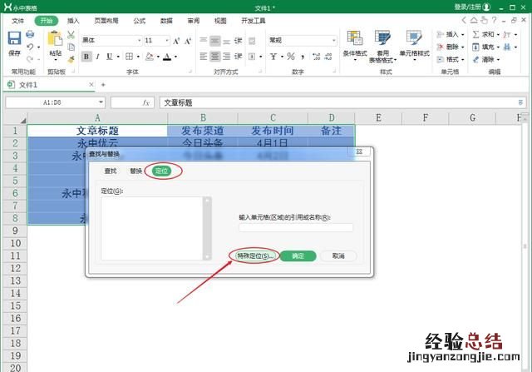Image resolution: width=532 pixels, height=372 pixels.
Task: Click the Paste (粘贴) clipboard icon
Action: (x=55, y=42)
